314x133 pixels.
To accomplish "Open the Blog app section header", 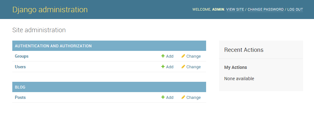I will point(20,87).
